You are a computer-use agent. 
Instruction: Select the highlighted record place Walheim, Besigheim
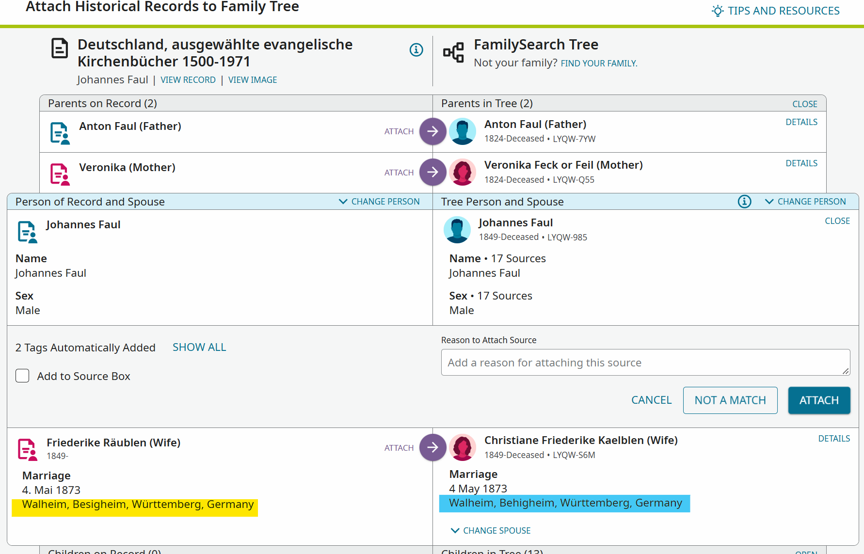point(138,505)
